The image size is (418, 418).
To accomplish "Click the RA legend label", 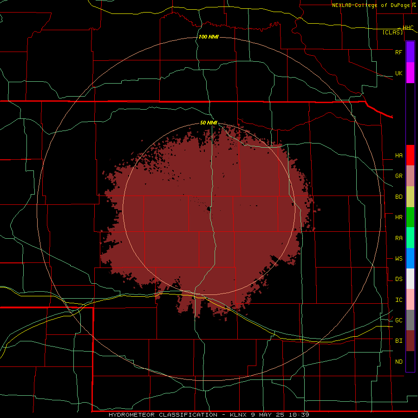I will coord(398,238).
